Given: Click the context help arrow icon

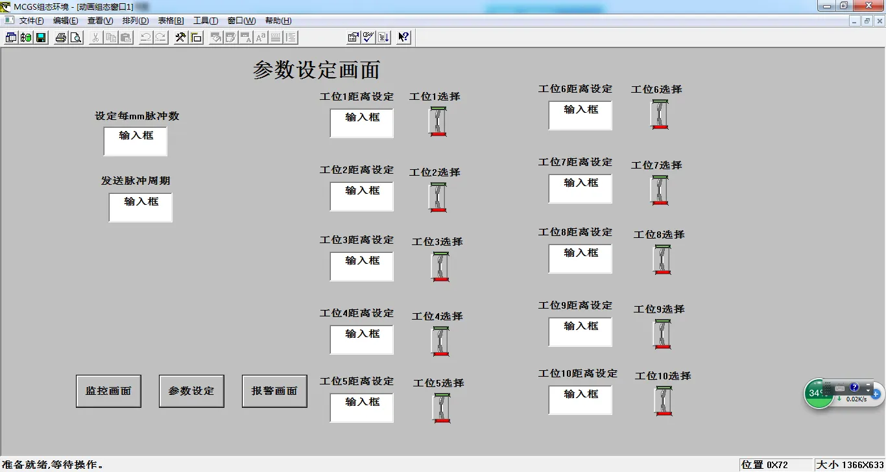Looking at the screenshot, I should point(403,37).
